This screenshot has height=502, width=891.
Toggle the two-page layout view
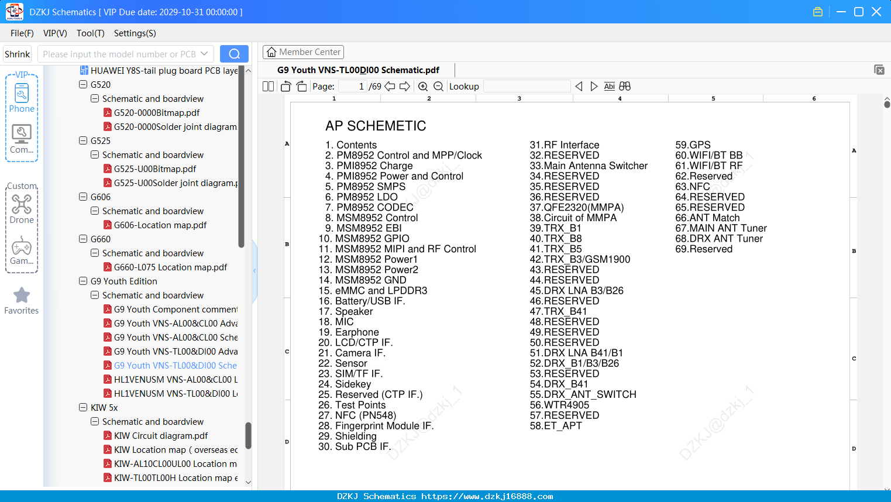(268, 87)
